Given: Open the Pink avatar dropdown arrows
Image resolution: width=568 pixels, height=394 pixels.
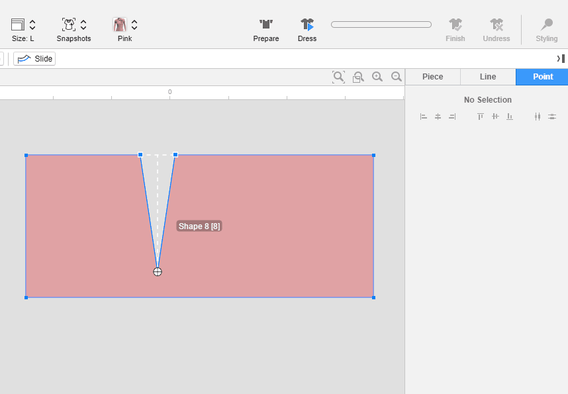Looking at the screenshot, I should point(134,25).
